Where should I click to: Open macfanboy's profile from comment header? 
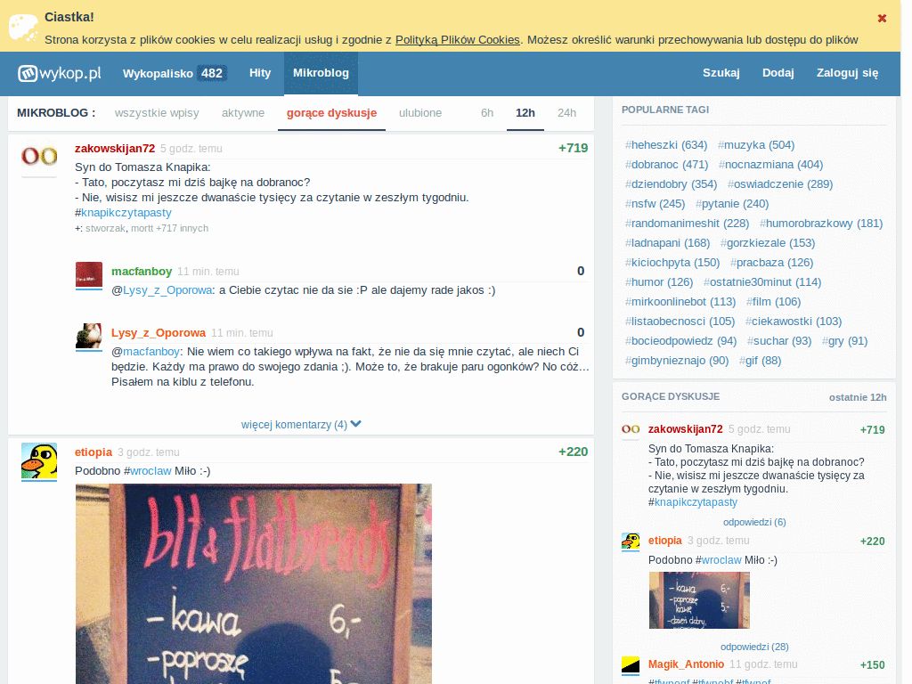click(142, 271)
